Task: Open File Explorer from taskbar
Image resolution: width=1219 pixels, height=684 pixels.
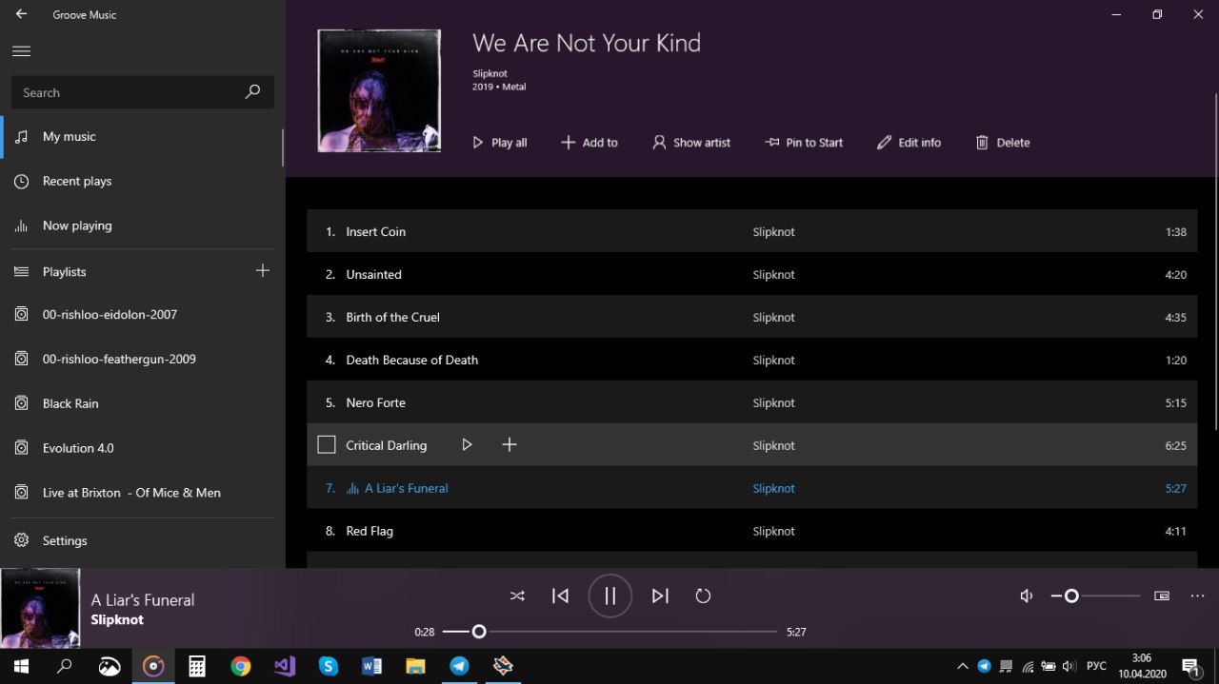Action: 416,666
